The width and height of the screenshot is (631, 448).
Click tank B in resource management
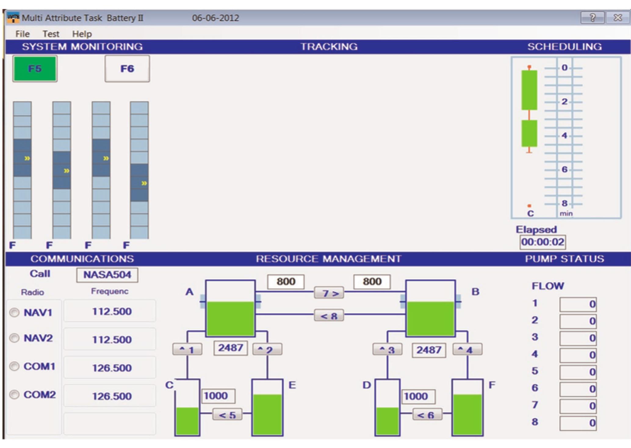pyautogui.click(x=431, y=308)
